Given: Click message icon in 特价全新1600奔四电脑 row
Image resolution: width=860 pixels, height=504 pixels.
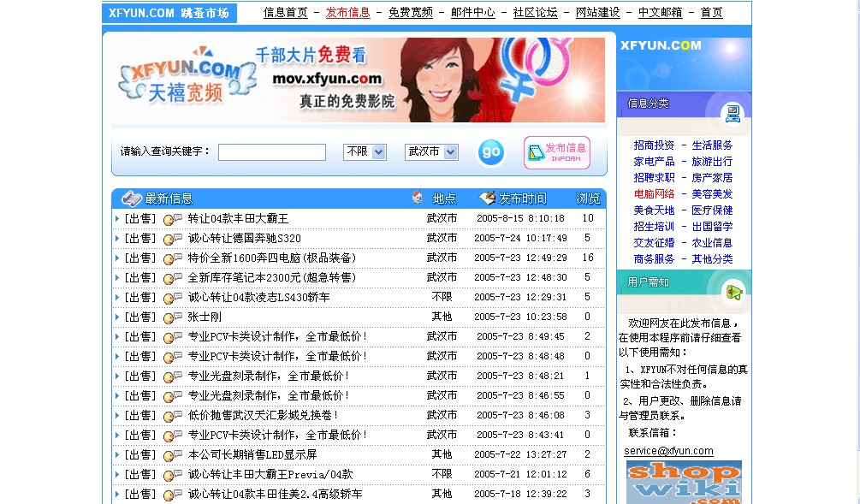Looking at the screenshot, I should point(173,259).
